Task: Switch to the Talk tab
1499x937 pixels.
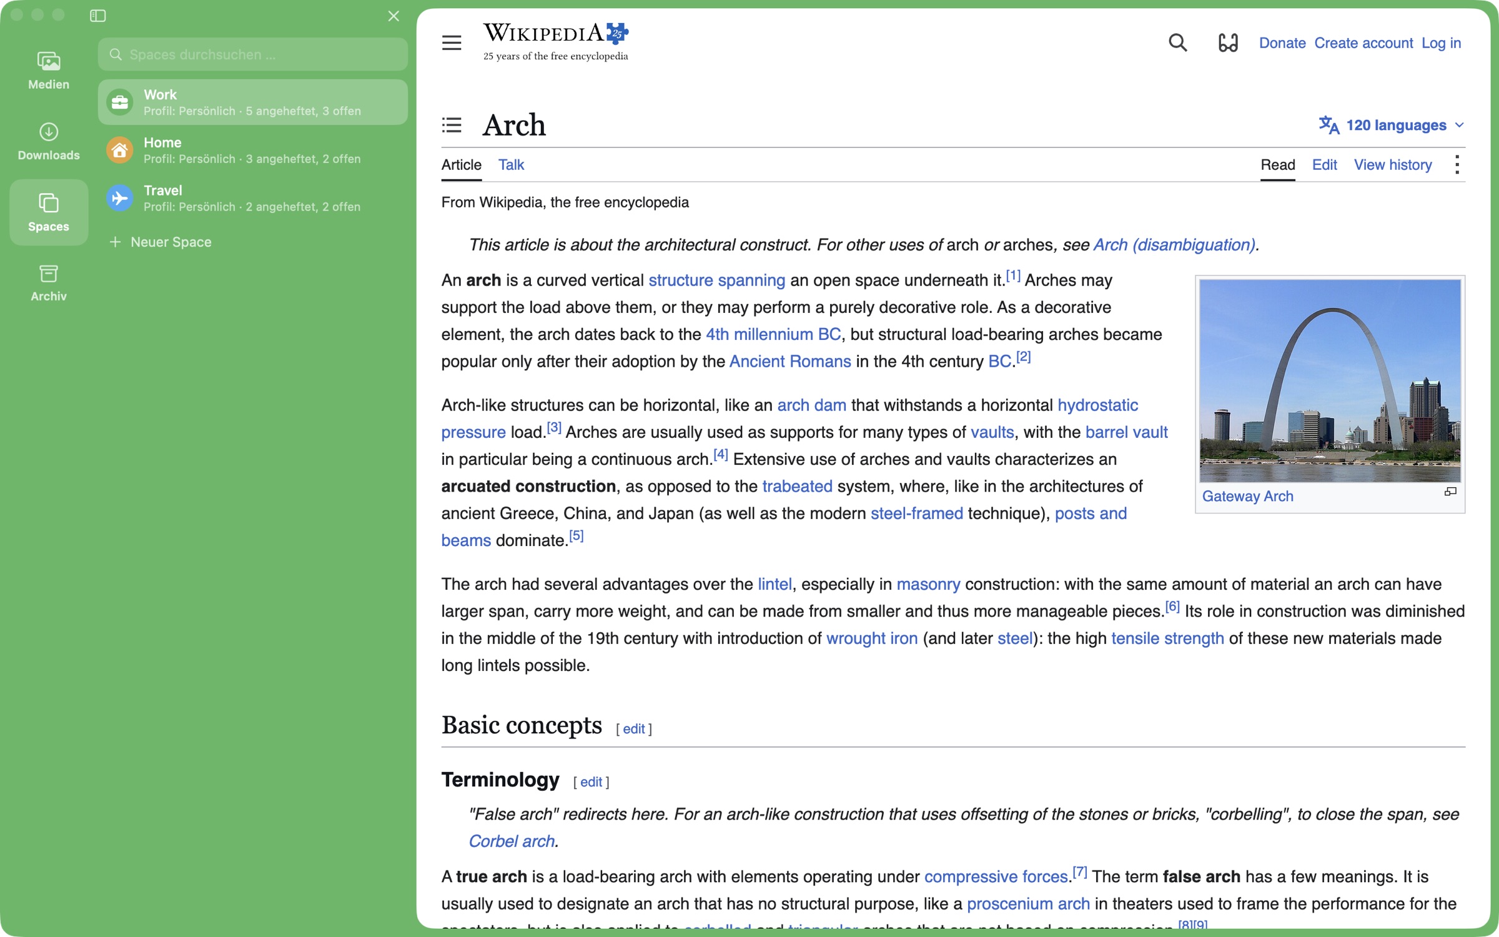Action: tap(511, 165)
